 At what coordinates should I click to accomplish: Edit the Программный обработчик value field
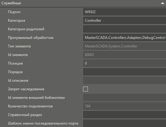[124, 38]
